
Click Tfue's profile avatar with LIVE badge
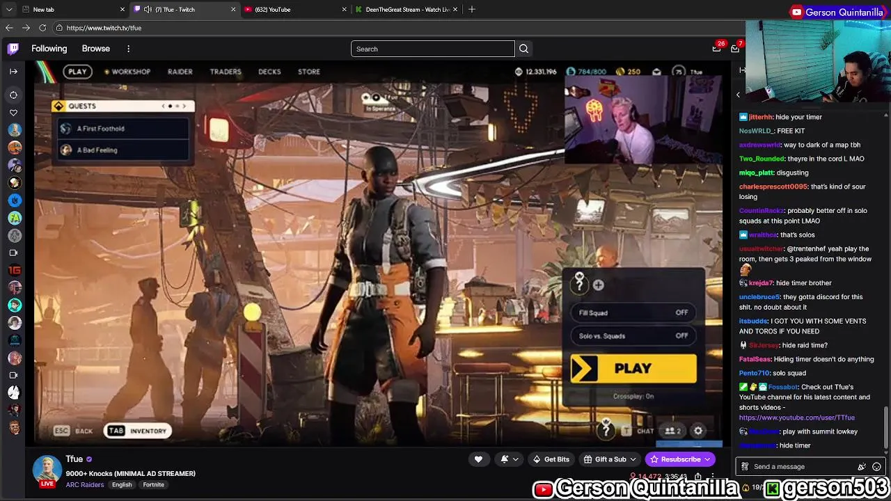click(47, 471)
